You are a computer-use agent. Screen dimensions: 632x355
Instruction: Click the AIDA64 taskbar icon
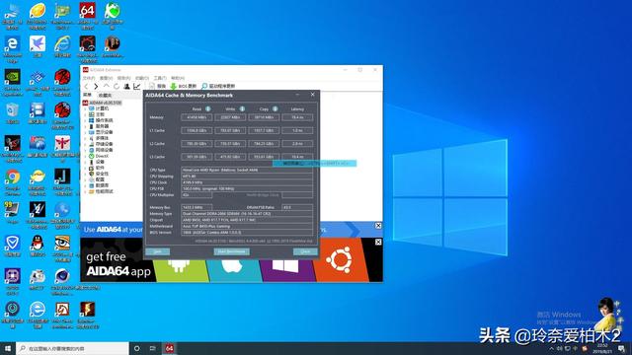click(170, 348)
